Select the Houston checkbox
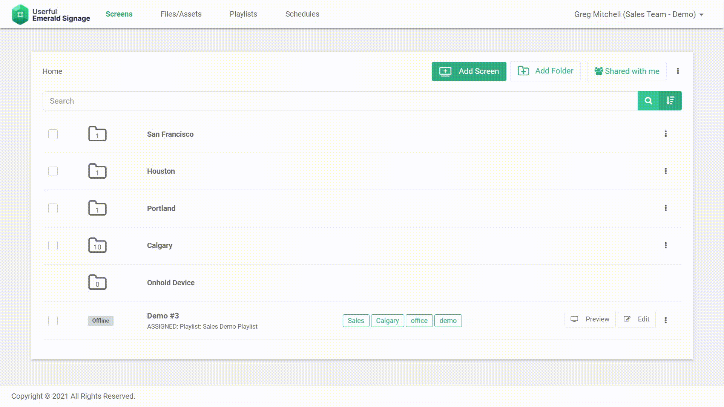The width and height of the screenshot is (724, 407). point(53,171)
